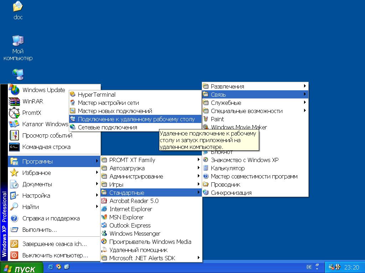The width and height of the screenshot is (365, 273).
Task: Click the Выполнить run icon
Action: tap(14, 230)
